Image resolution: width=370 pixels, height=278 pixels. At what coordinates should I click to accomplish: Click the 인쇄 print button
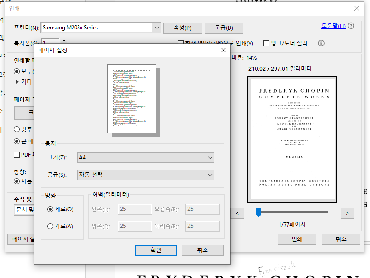297,239
